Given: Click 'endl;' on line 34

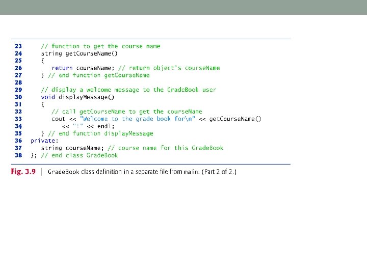Looking at the screenshot, I should point(106,126).
